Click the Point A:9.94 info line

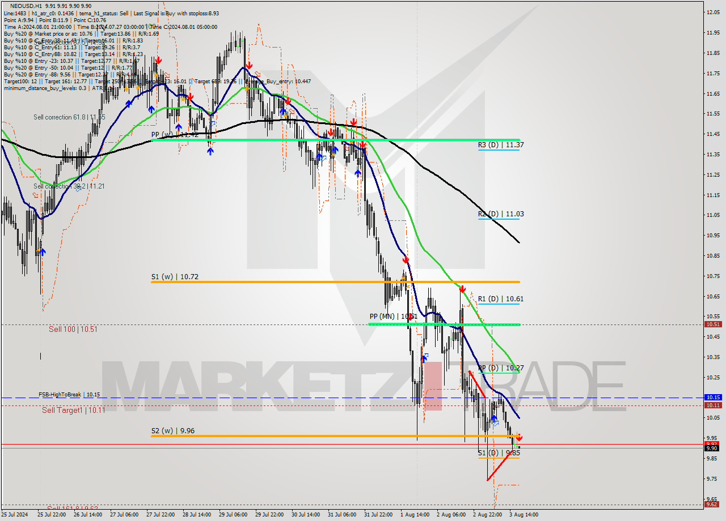pyautogui.click(x=56, y=20)
